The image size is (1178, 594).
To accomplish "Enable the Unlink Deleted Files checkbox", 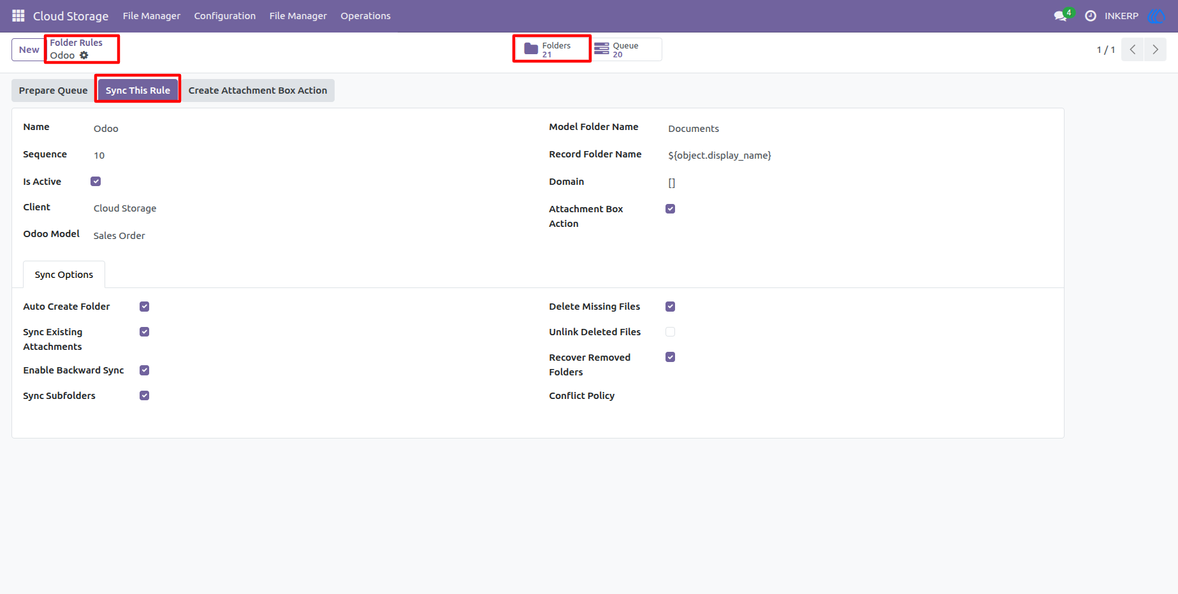I will 670,332.
